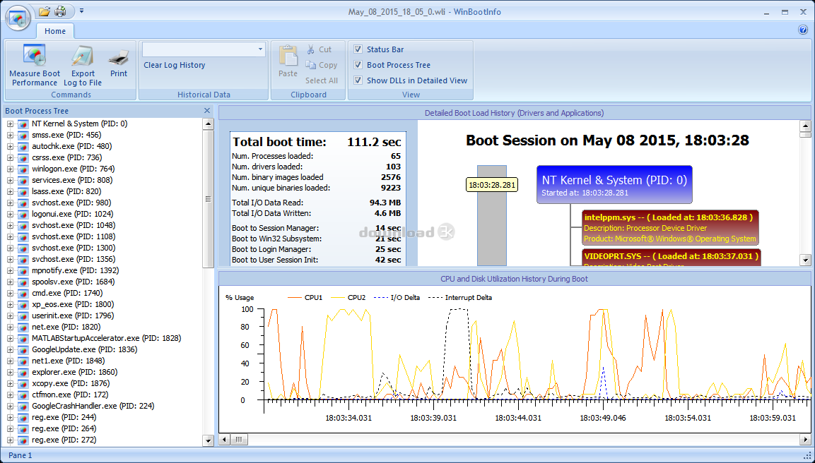Viewport: 815px width, 463px height.
Task: Click boot history scrollbar down arrow
Action: click(806, 260)
